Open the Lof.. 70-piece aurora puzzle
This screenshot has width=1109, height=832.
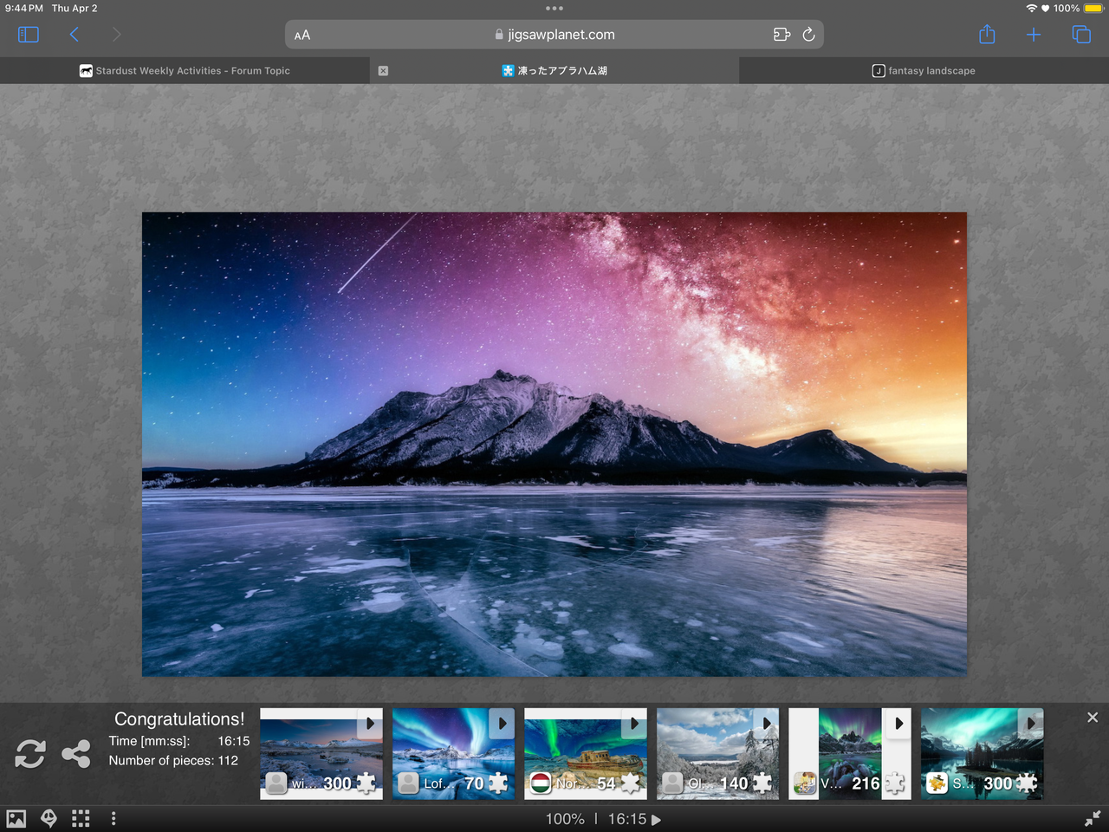454,754
